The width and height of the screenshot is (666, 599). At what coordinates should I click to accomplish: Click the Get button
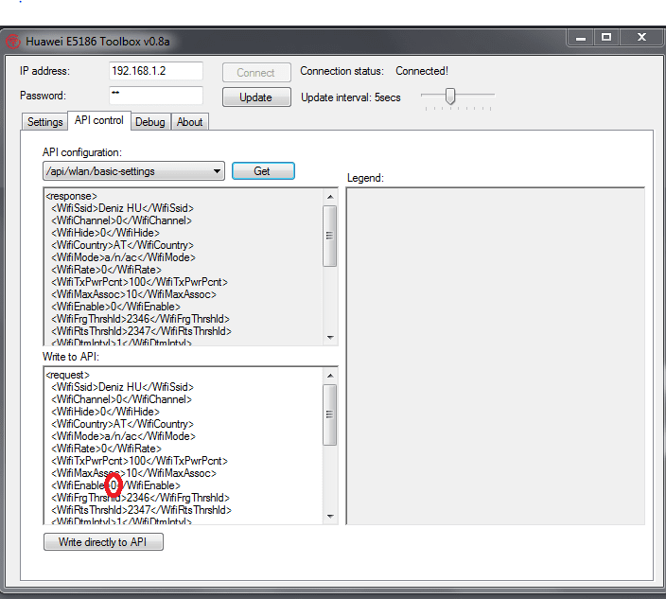click(x=262, y=171)
